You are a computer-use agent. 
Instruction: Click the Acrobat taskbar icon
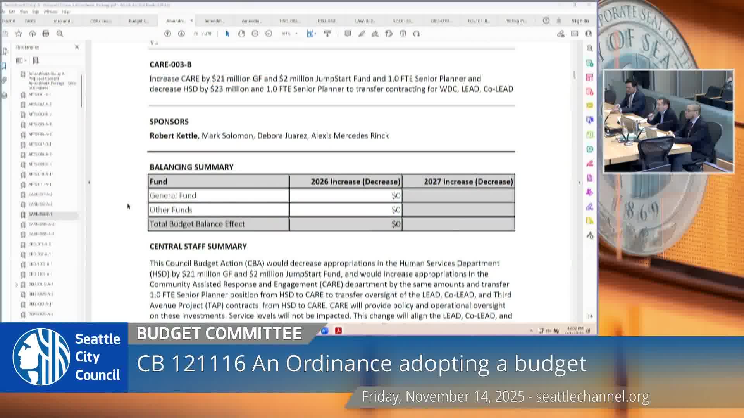pyautogui.click(x=338, y=331)
